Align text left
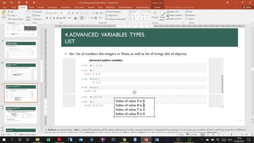The image size is (254, 143). [82, 18]
